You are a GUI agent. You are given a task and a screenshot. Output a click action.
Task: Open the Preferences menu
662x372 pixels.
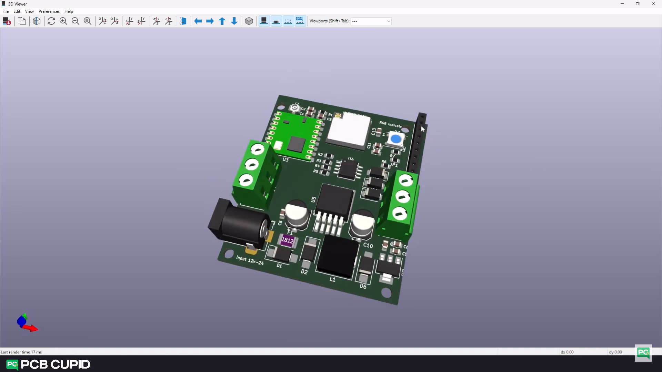[x=49, y=11]
